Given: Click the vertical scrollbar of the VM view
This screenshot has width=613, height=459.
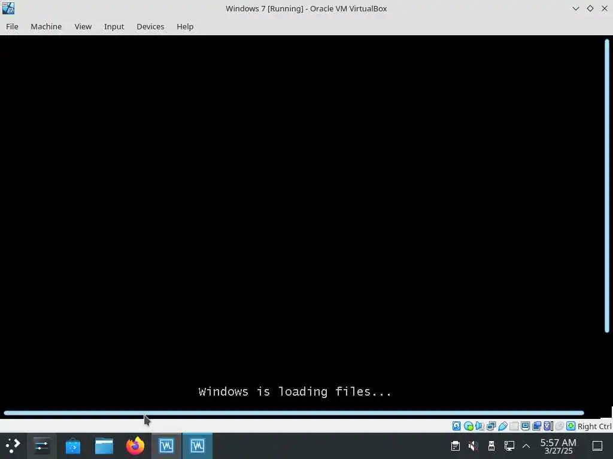Looking at the screenshot, I should [607, 186].
